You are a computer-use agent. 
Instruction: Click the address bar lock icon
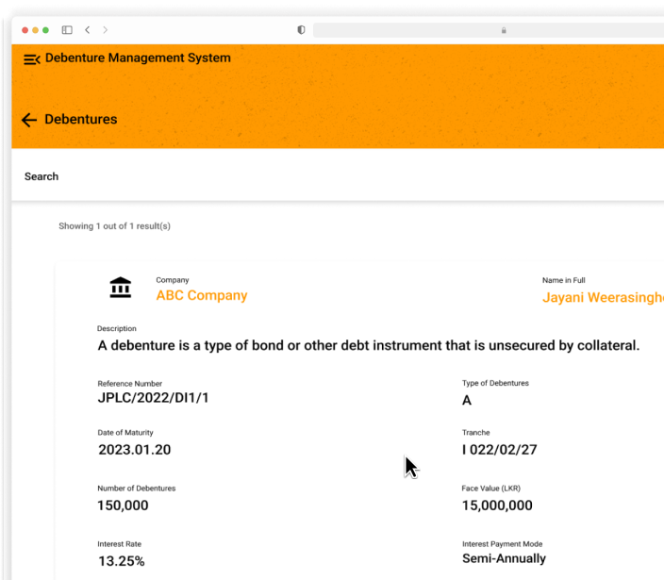[504, 30]
